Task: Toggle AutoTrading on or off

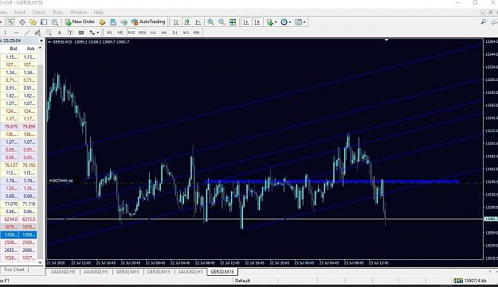Action: [148, 21]
